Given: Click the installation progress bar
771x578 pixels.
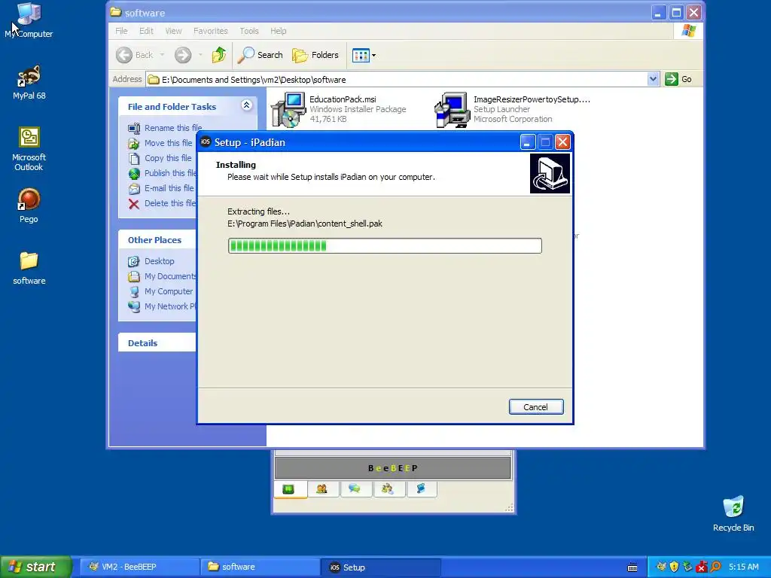Looking at the screenshot, I should 385,246.
